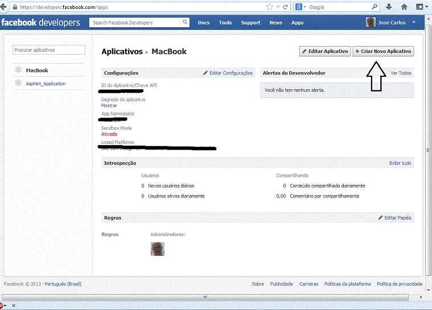Image resolution: width=432 pixels, height=310 pixels.
Task: Open the Apps menu item
Action: tap(297, 23)
